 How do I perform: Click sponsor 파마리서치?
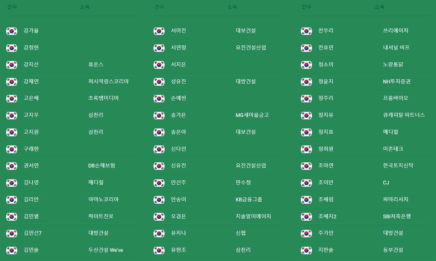click(x=396, y=199)
